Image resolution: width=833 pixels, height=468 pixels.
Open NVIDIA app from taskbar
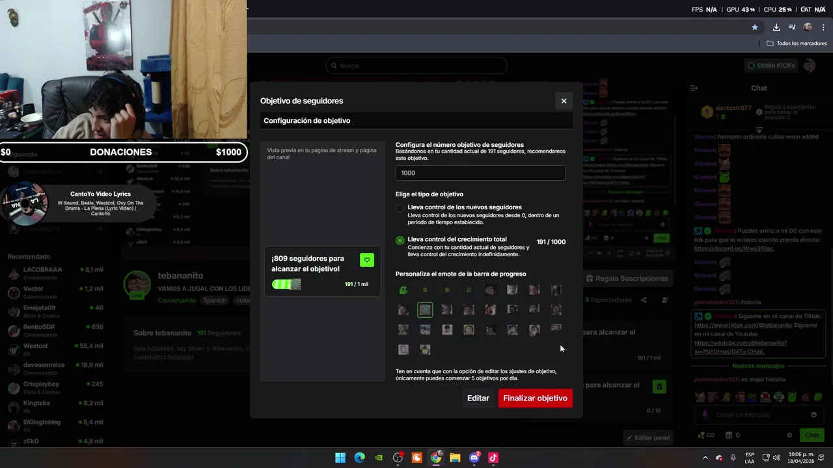(x=379, y=458)
